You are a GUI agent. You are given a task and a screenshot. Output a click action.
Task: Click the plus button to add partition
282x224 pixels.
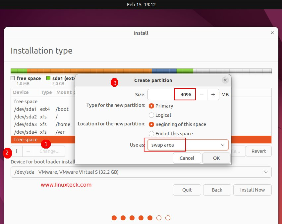pyautogui.click(x=17, y=151)
